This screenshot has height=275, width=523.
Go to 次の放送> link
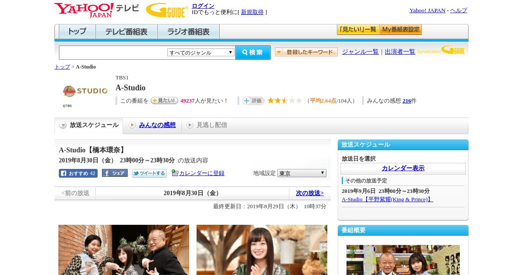[x=310, y=193]
